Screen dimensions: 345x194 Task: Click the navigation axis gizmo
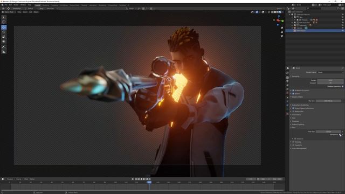click(279, 20)
